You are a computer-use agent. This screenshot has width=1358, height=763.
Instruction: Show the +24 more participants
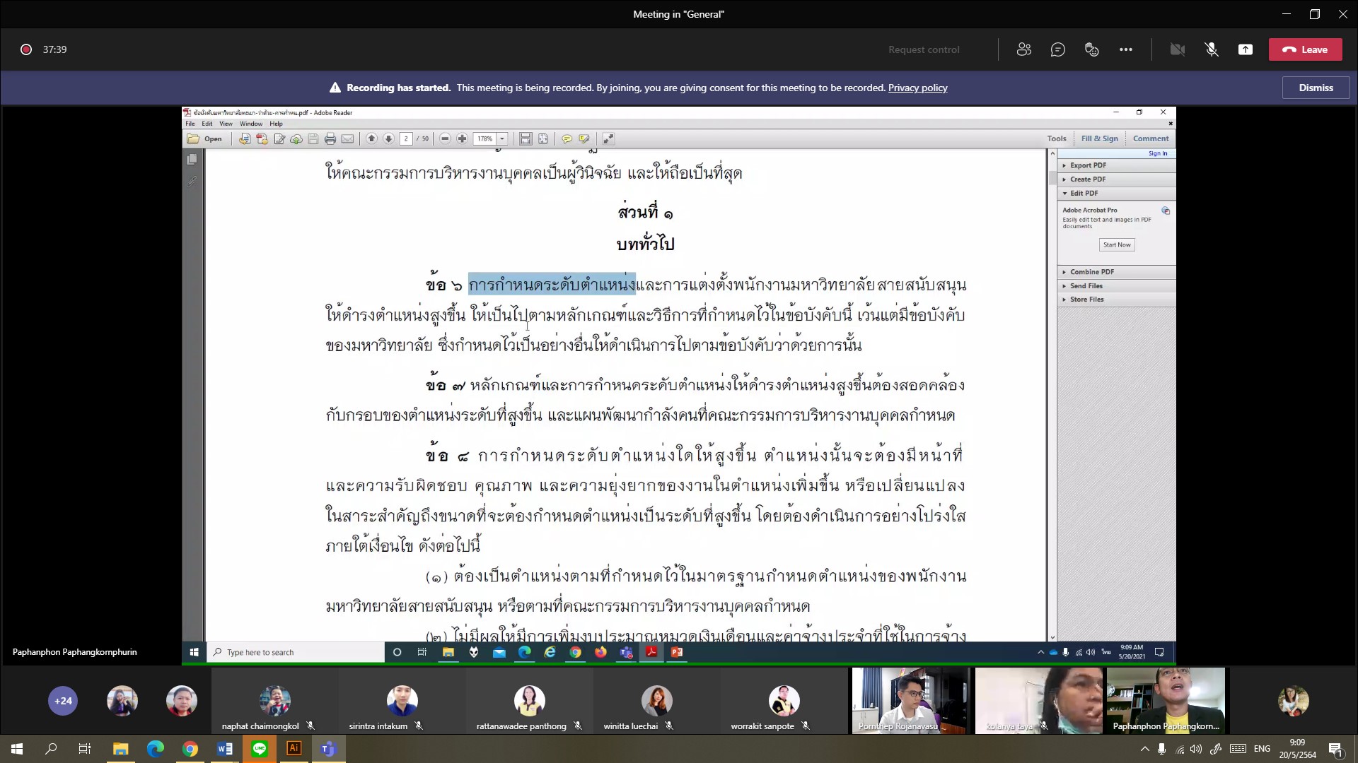(x=63, y=701)
